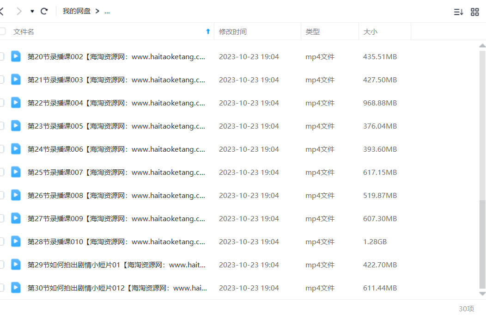
Task: Select file 第29节如何拍出剧情小短片01
Action: [x=116, y=265]
